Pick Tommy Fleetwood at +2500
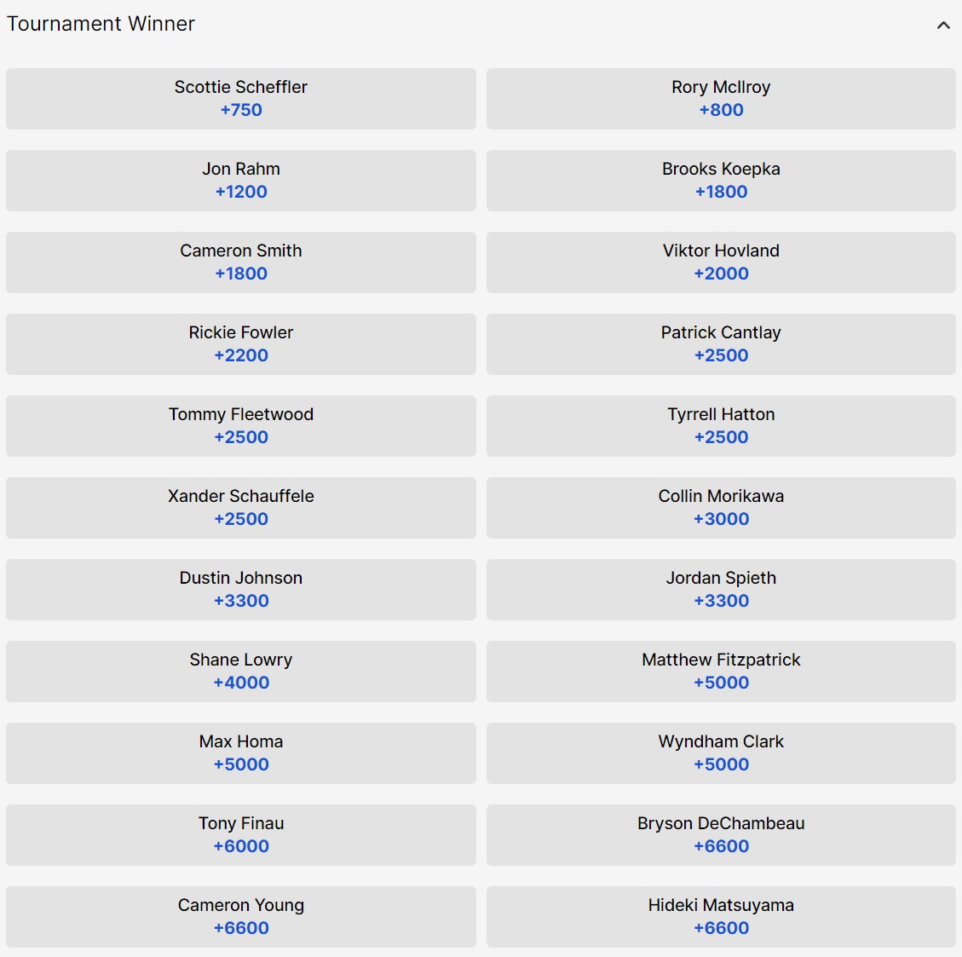962x957 pixels. pyautogui.click(x=241, y=426)
